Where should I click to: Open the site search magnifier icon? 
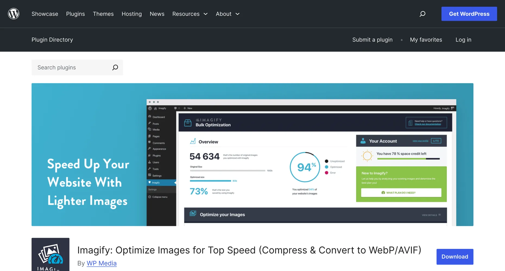[x=422, y=14]
